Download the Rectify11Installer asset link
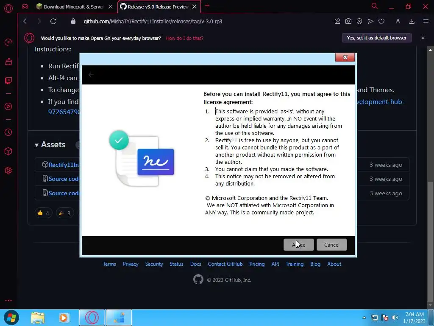434x326 pixels. click(x=64, y=165)
